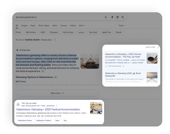
Task: Switch to the Images tab
Action: 24,26
